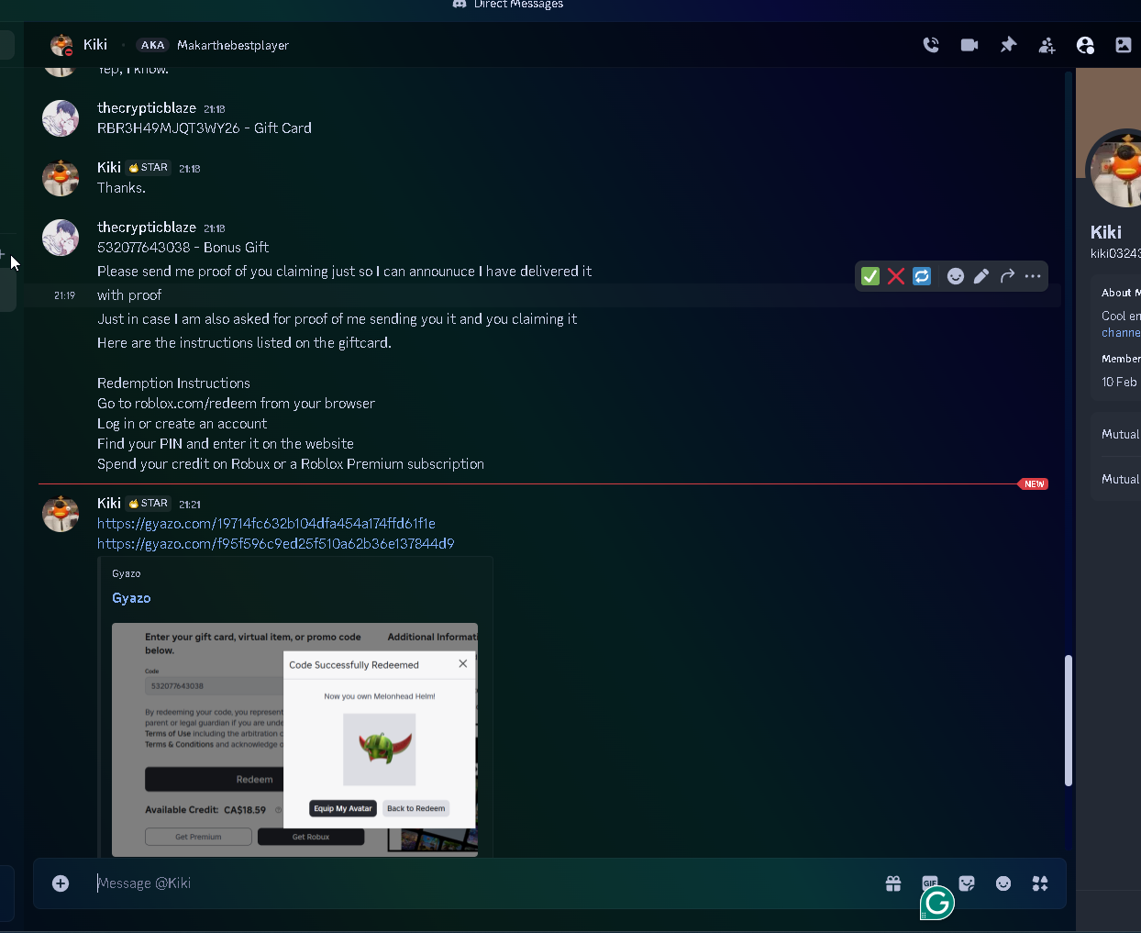Add a reaction using the smiley toolbar icon
Image resolution: width=1141 pixels, height=933 pixels.
956,276
